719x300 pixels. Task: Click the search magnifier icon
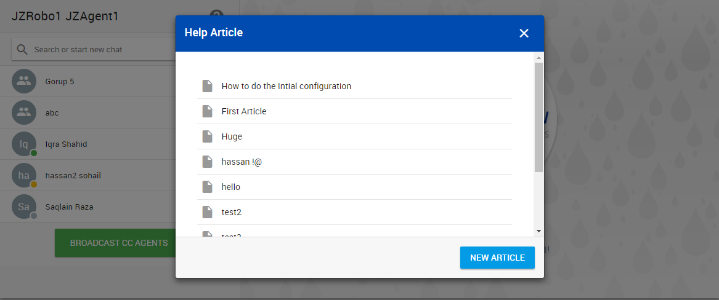click(23, 50)
